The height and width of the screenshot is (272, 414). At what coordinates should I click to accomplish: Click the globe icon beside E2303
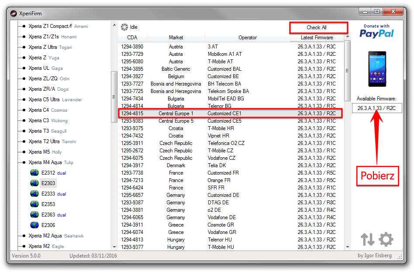click(34, 183)
